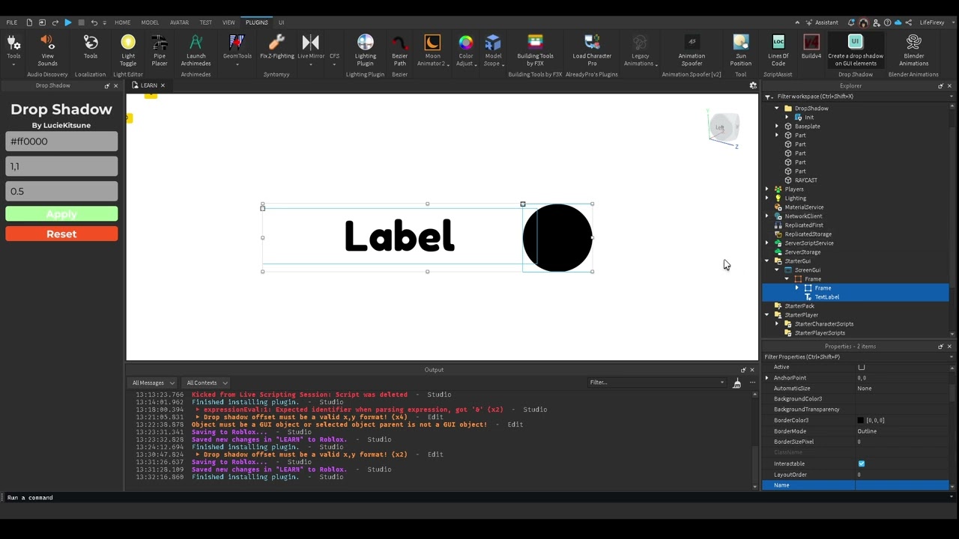Open the View Sounds plugin
Screen dimensions: 959x539
coord(47,50)
